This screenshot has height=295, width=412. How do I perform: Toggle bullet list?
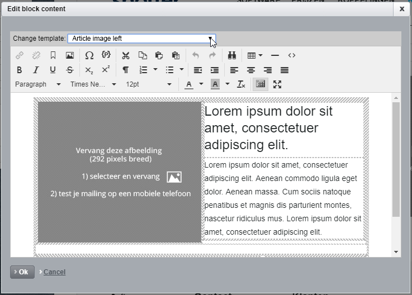(170, 70)
